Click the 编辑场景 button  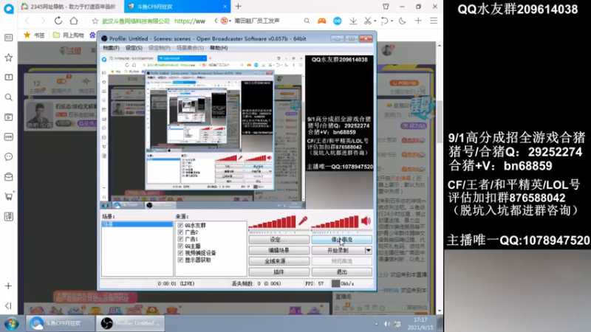[x=279, y=250]
